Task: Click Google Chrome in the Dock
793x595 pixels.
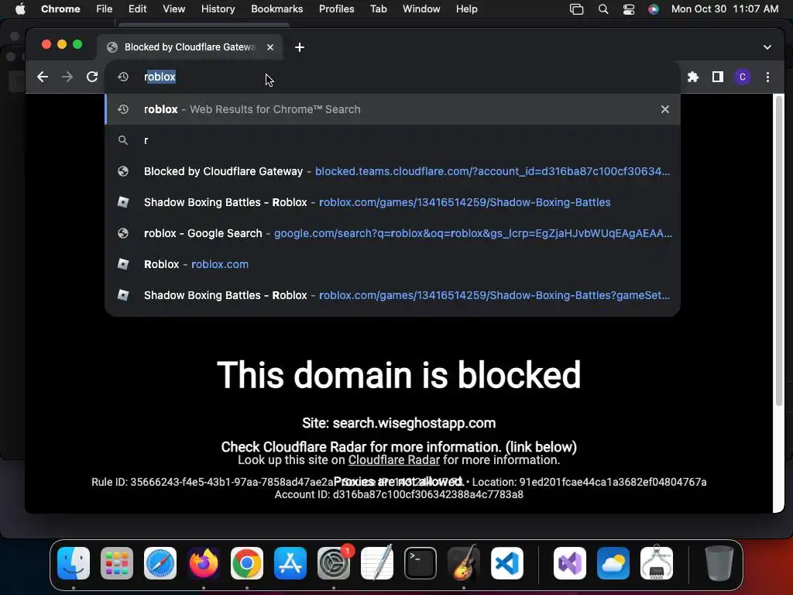Action: point(247,563)
